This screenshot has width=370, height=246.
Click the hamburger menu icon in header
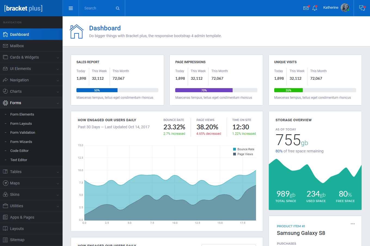tap(71, 8)
